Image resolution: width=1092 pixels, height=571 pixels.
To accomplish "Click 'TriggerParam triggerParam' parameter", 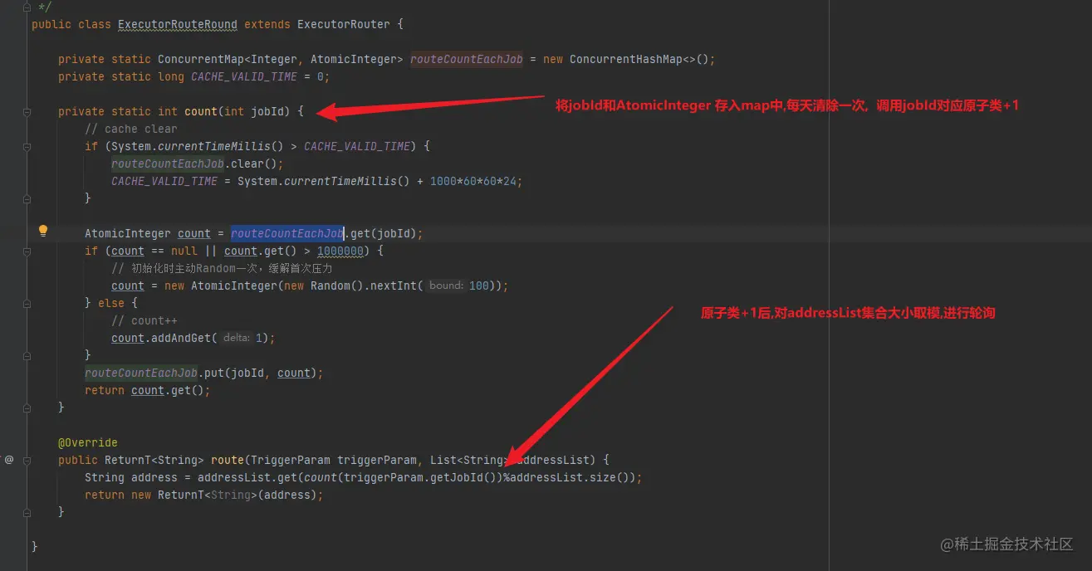I will tap(334, 460).
